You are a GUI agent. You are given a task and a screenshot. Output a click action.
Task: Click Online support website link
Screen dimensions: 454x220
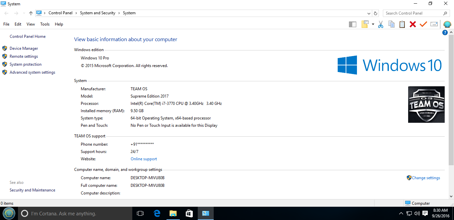coord(144,159)
